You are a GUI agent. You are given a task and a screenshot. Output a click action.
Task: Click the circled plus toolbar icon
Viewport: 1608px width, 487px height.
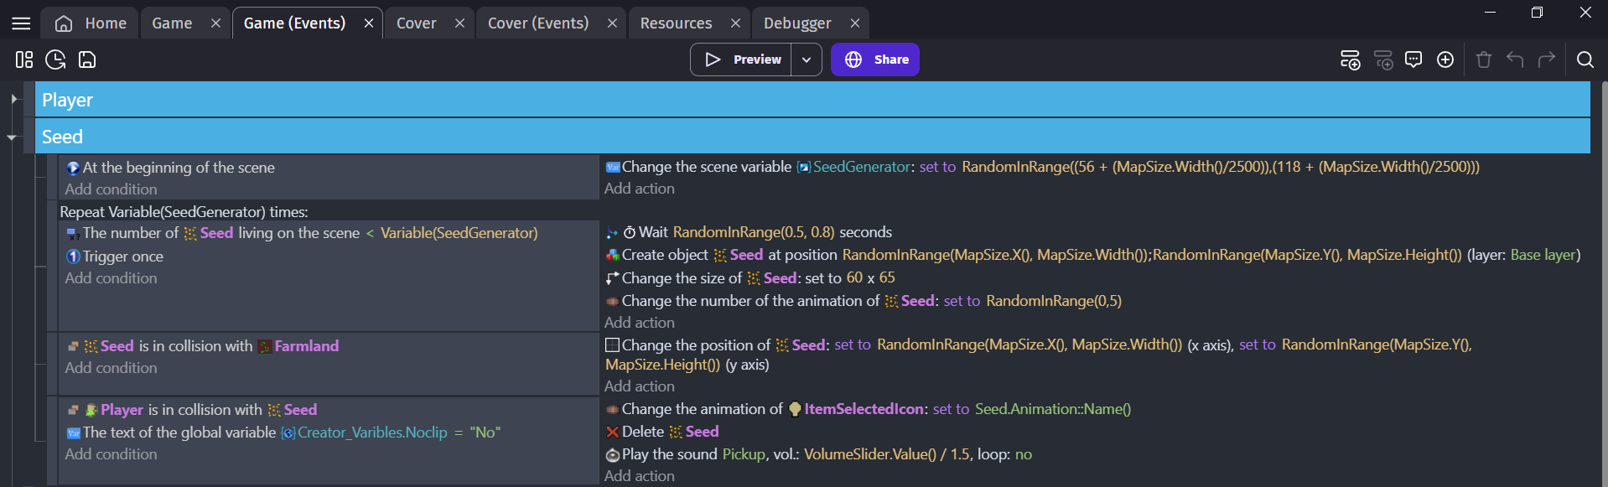click(x=1445, y=60)
